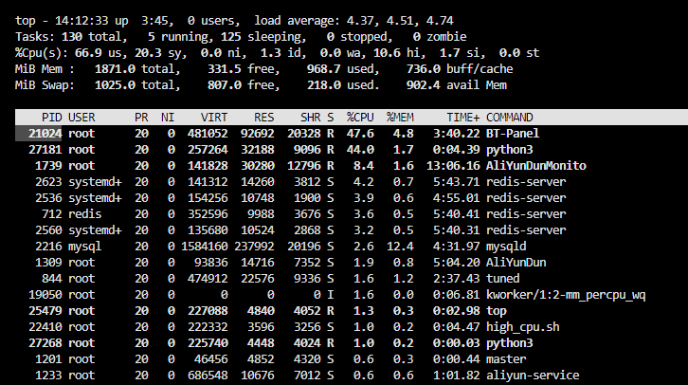Click the AliYunDun command at PID 1309
The image size is (688, 385).
click(x=516, y=263)
